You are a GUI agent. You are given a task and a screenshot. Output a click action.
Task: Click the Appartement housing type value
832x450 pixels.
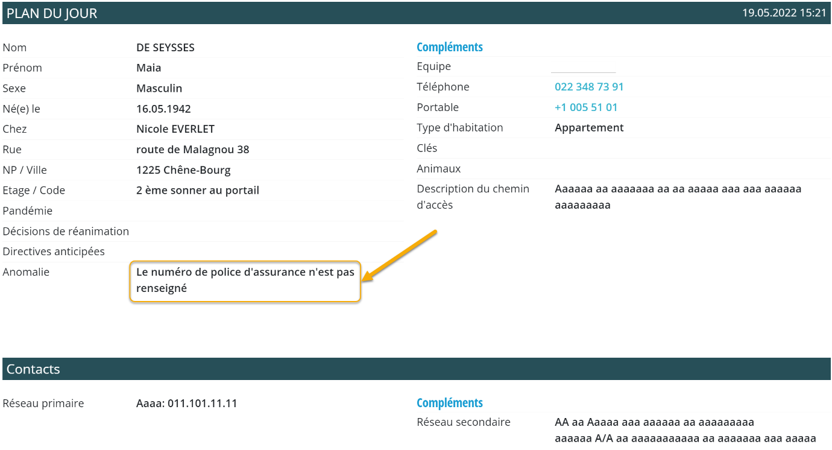pyautogui.click(x=589, y=128)
